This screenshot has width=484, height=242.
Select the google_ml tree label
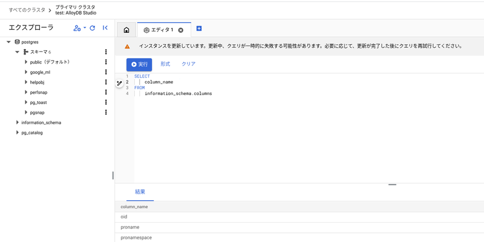(40, 72)
